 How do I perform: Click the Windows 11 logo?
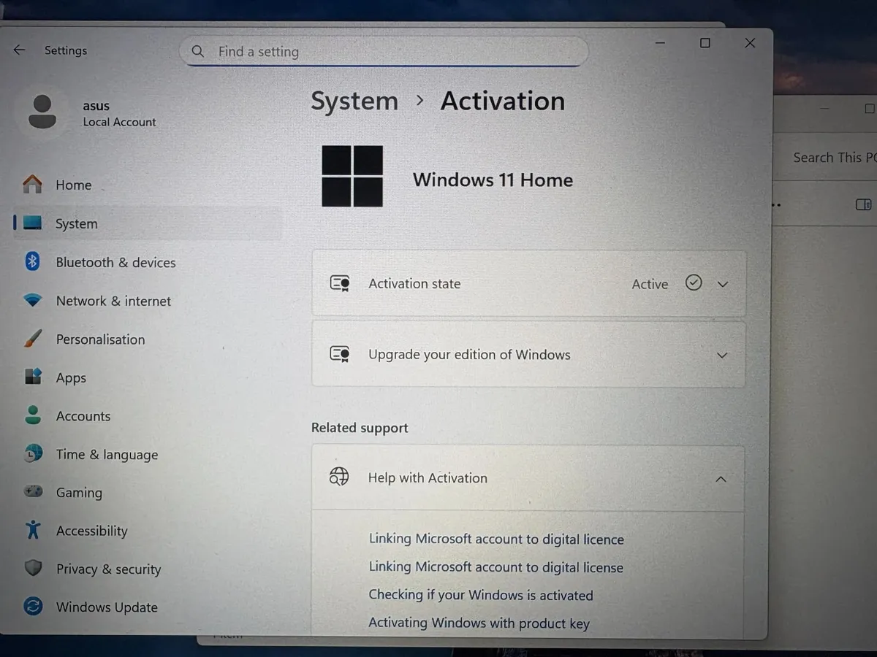click(x=352, y=176)
